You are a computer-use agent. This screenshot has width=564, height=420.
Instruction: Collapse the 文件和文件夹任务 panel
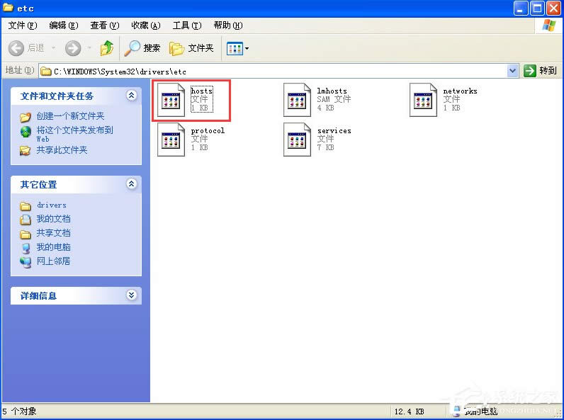pos(131,96)
